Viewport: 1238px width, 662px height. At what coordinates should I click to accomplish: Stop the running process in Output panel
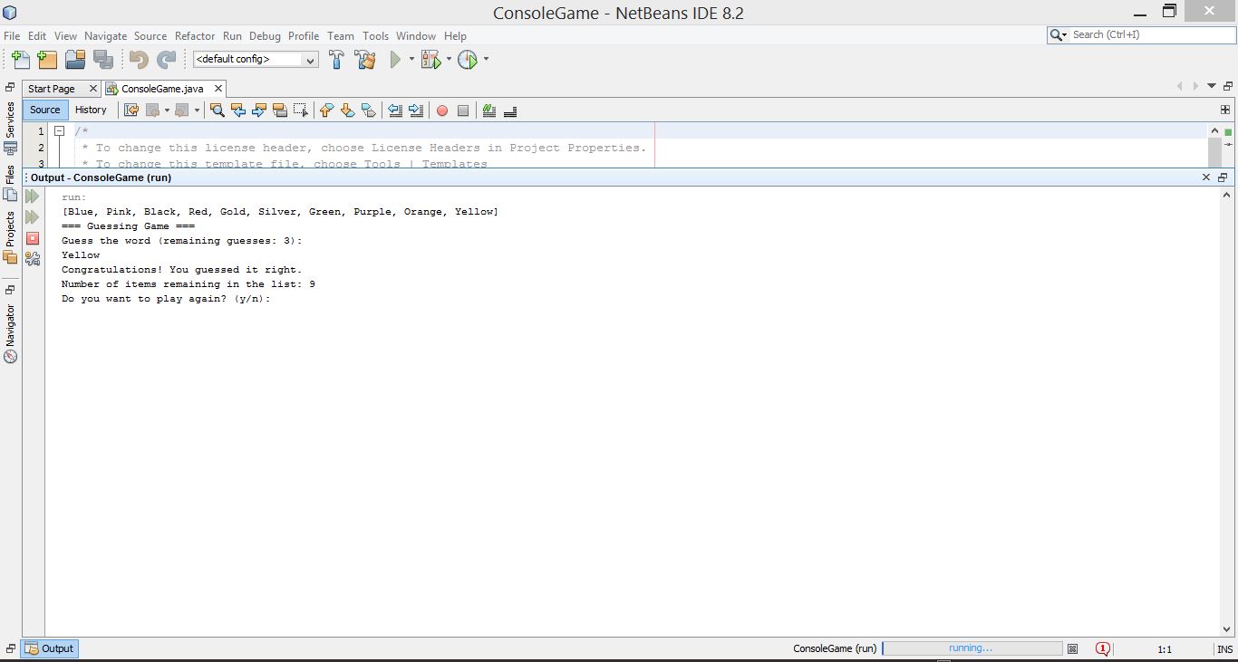33,238
